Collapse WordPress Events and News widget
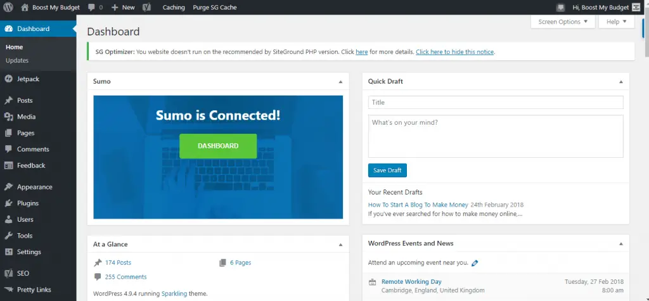Screen dimensions: 649x301 tap(621, 244)
